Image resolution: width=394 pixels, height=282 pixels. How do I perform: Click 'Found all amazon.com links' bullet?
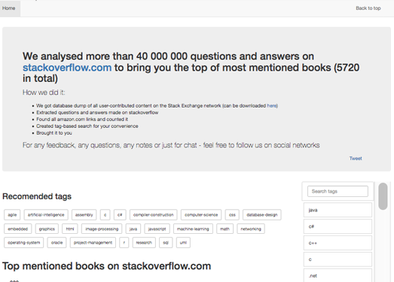[82, 119]
